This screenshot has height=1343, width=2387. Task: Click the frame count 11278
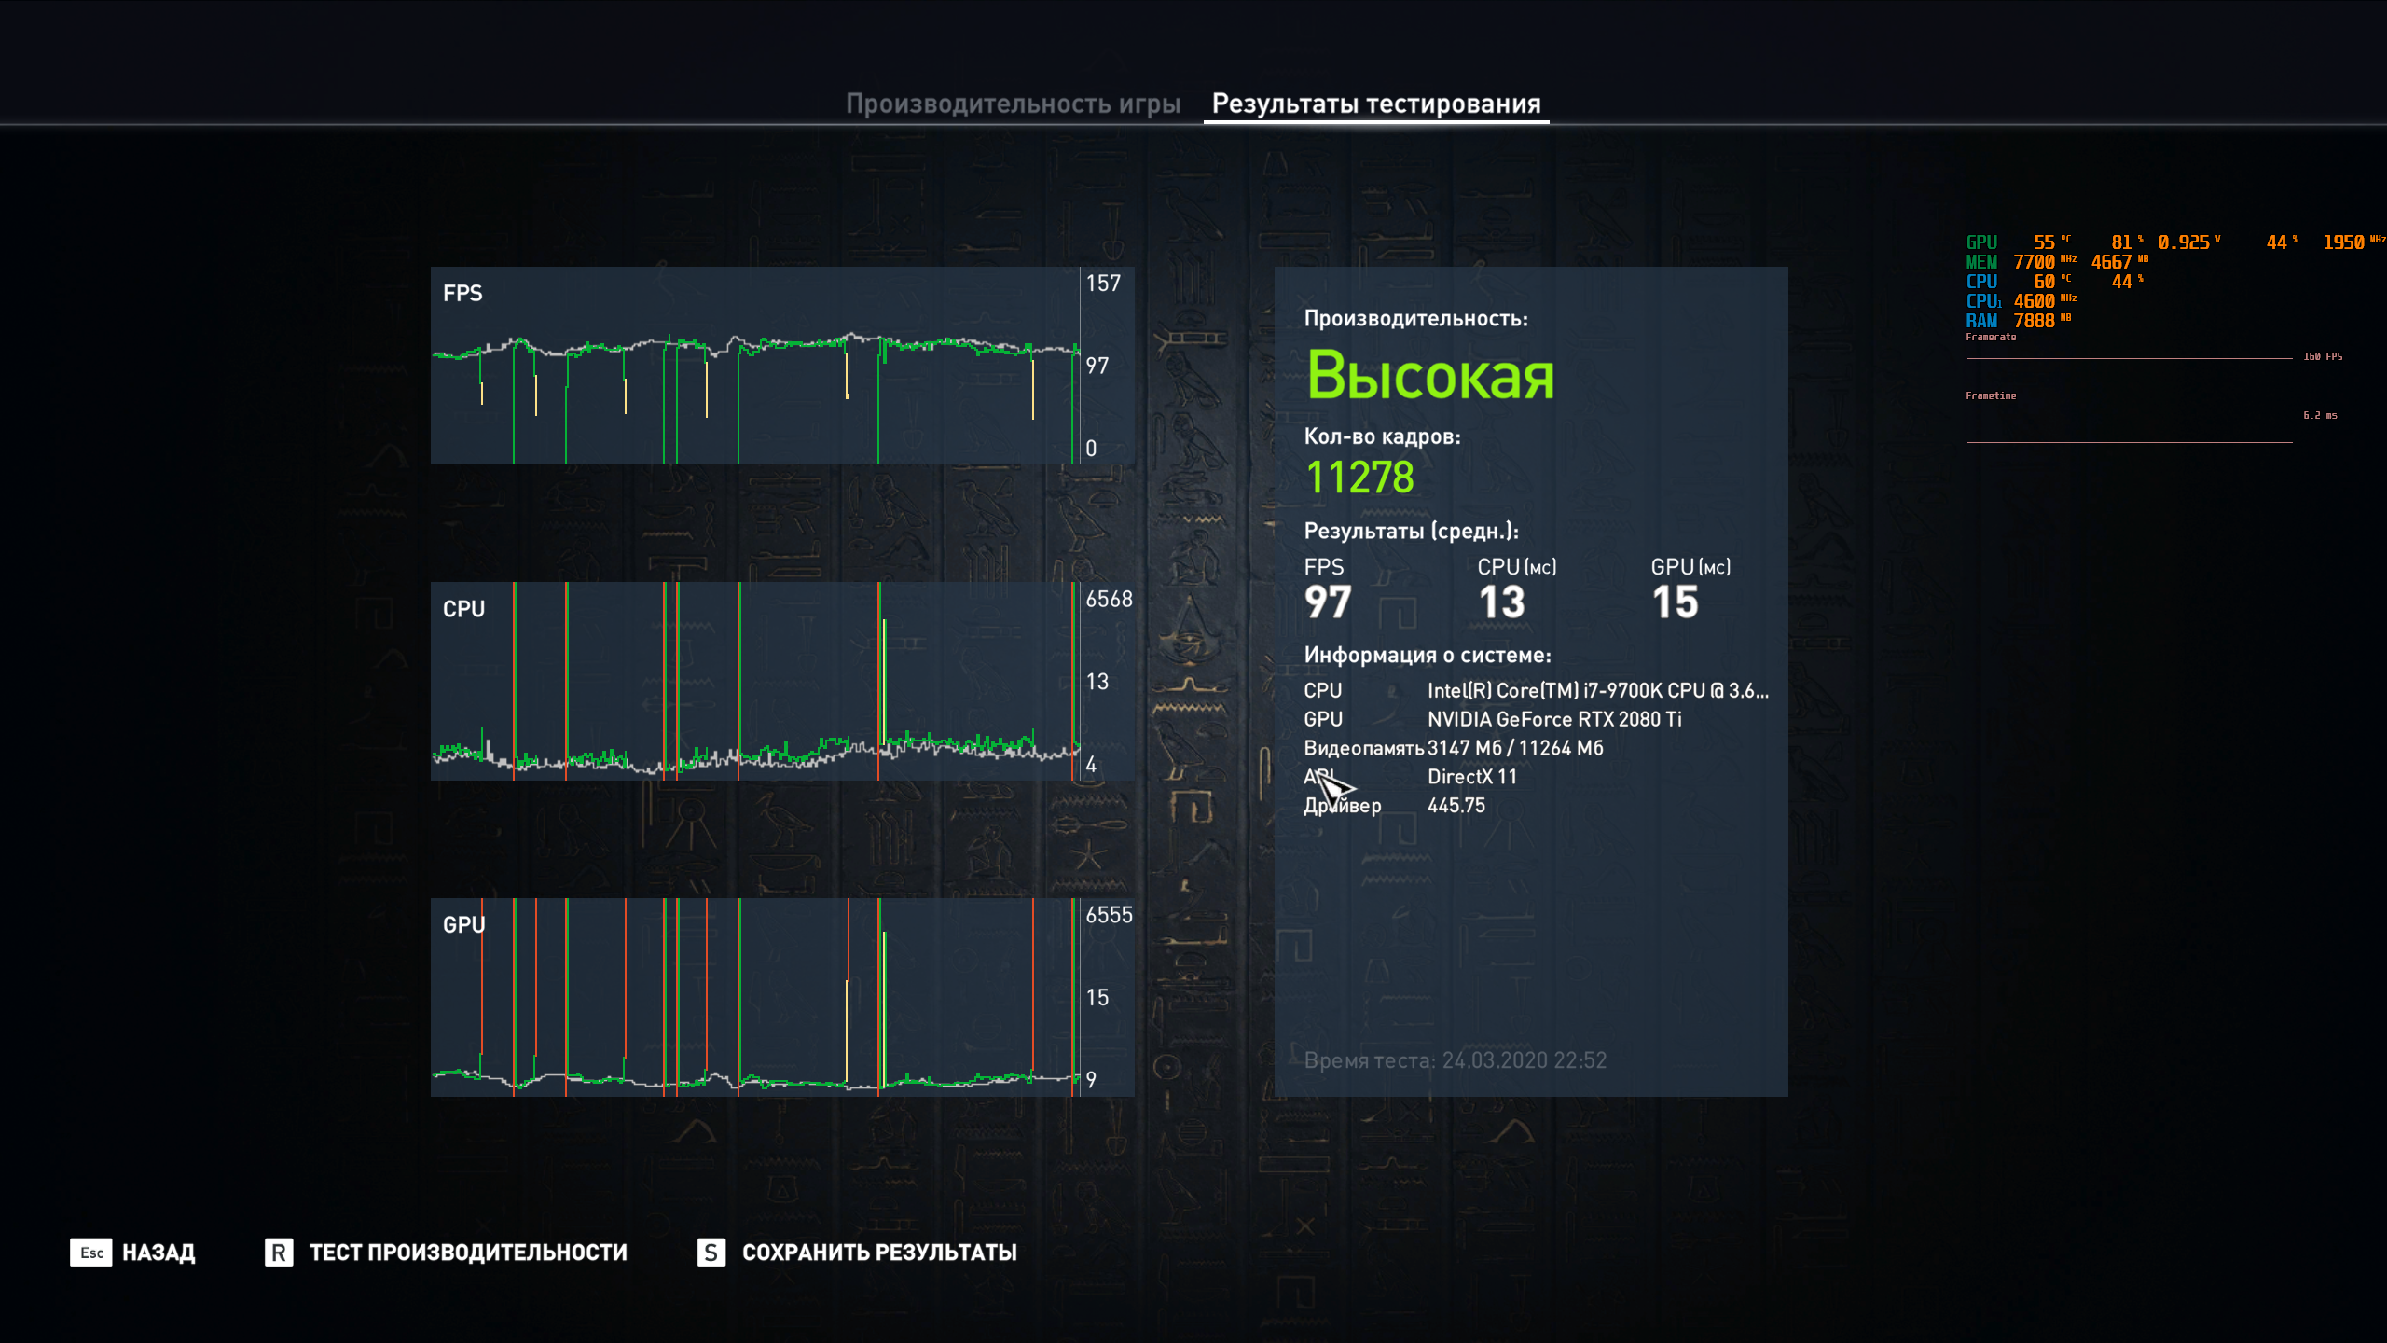(1359, 478)
